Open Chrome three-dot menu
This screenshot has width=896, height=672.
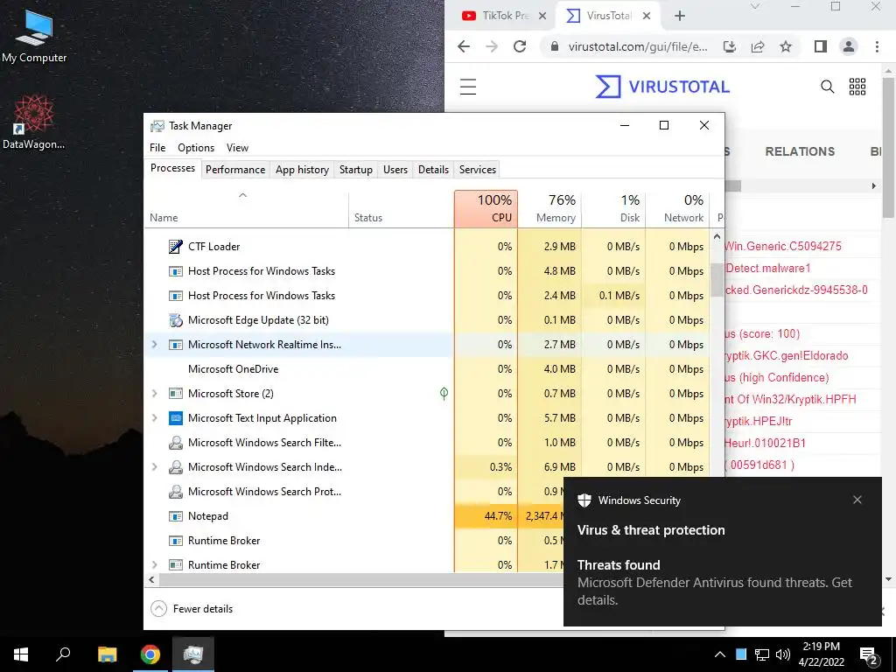pos(877,46)
